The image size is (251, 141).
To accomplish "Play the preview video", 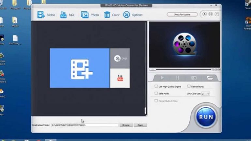I will [x=162, y=78].
